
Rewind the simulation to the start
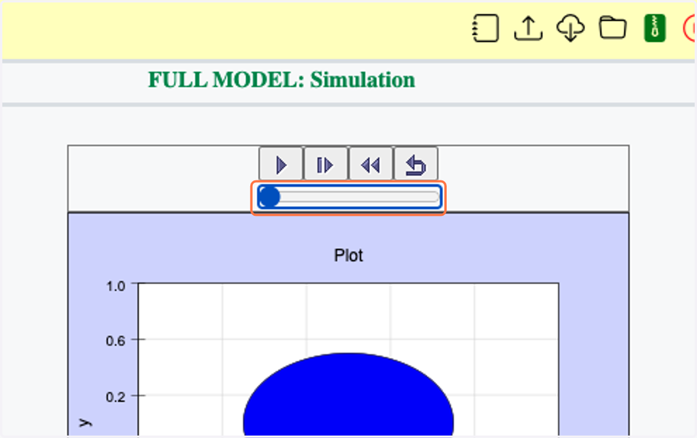(371, 165)
